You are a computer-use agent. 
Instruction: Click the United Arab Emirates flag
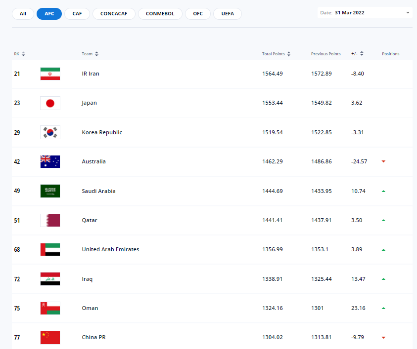point(50,249)
